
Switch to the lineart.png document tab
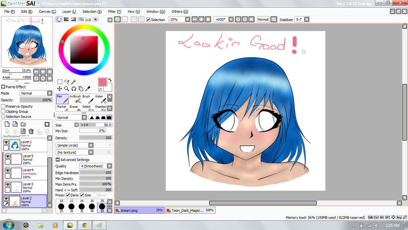[x=139, y=210]
